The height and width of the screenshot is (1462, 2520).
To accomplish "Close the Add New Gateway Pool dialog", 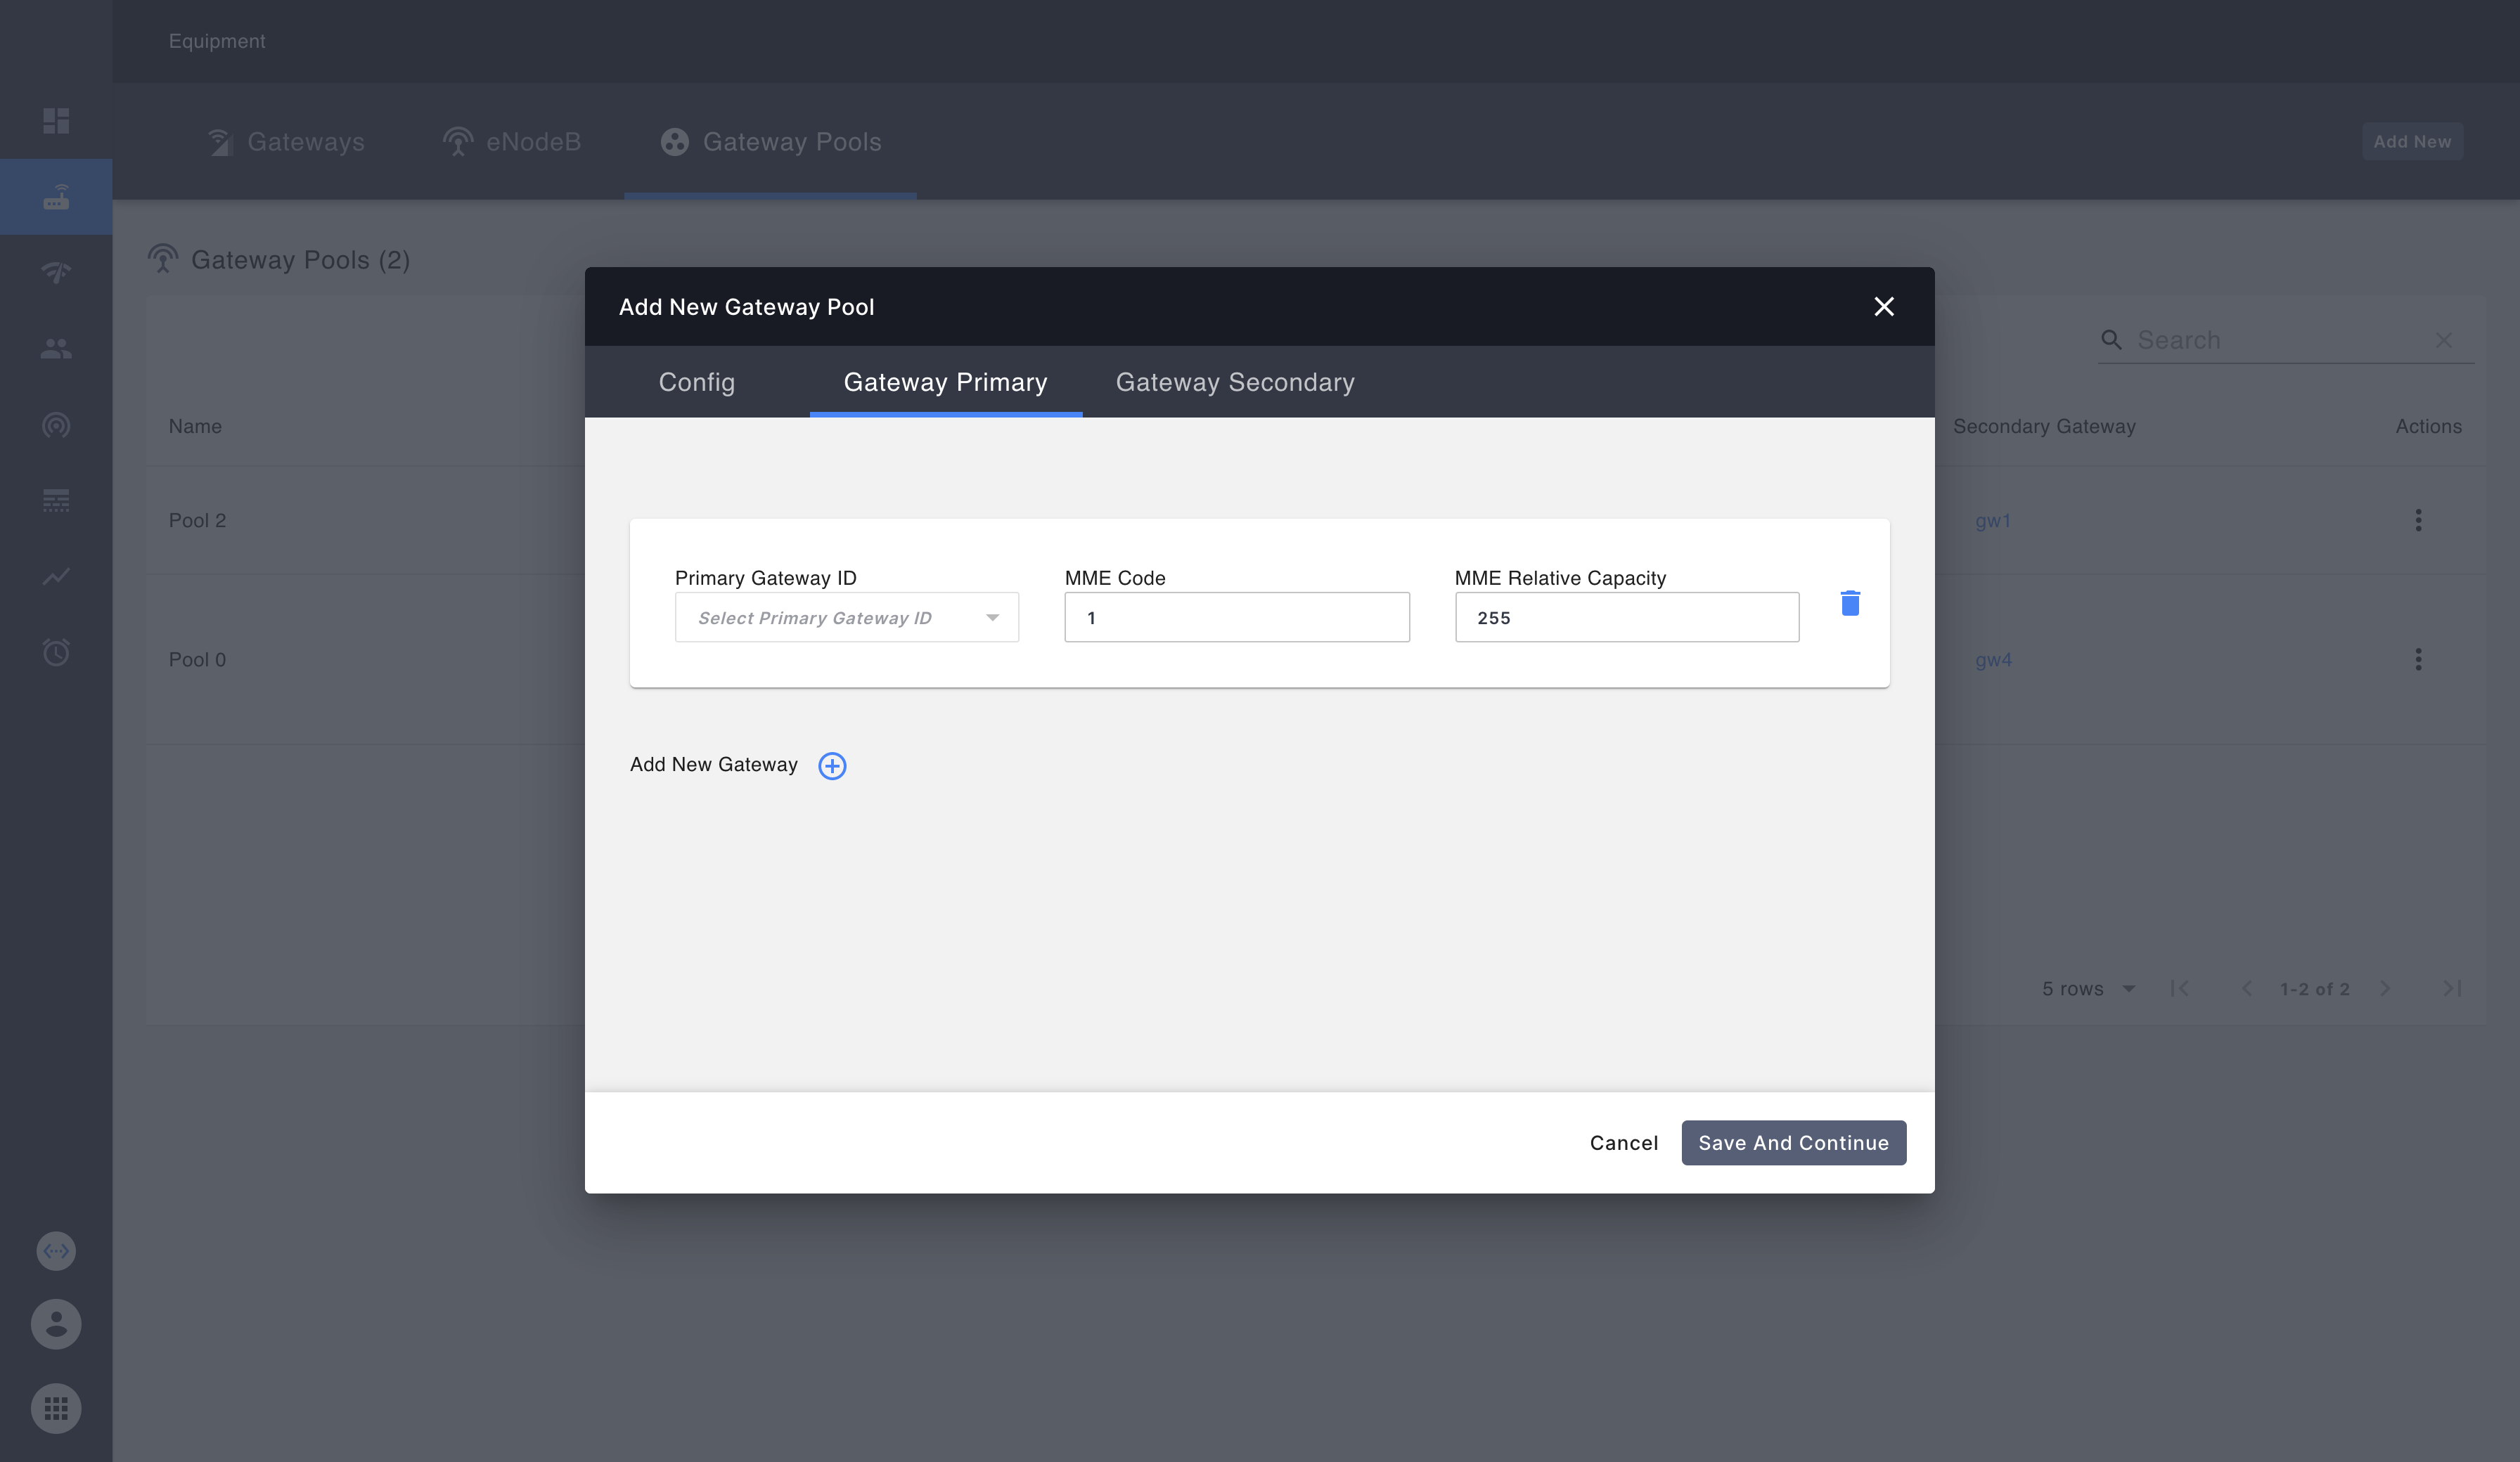I will [x=1884, y=307].
